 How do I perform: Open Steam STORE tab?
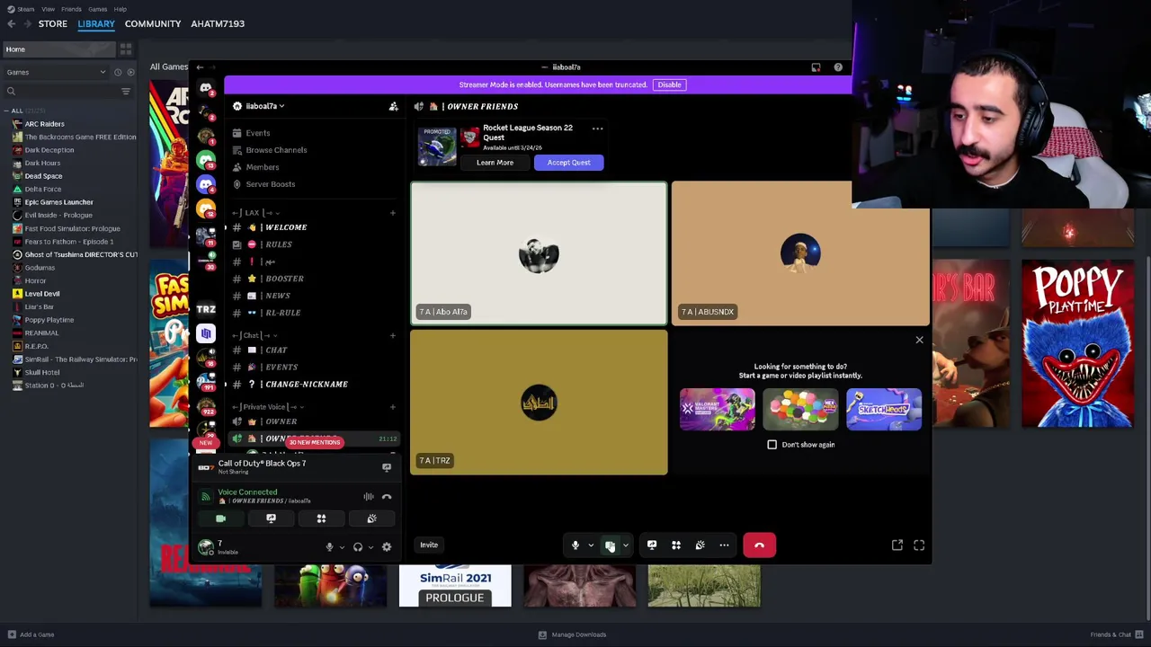[x=52, y=23]
